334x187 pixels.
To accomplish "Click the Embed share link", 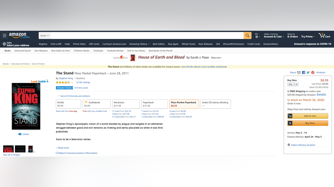I will click(x=321, y=73).
